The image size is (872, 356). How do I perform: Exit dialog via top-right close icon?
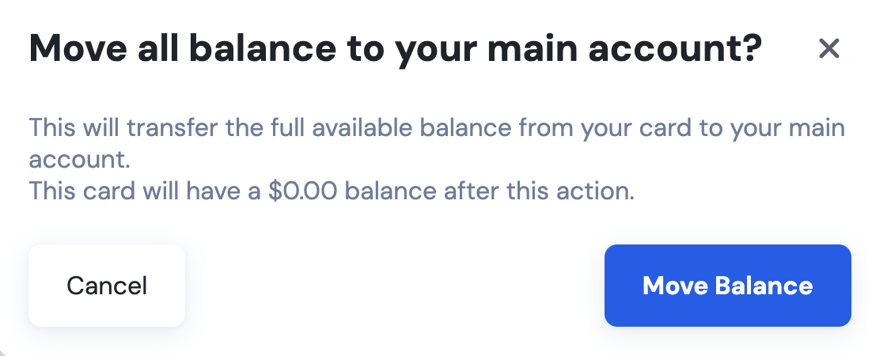tap(828, 50)
